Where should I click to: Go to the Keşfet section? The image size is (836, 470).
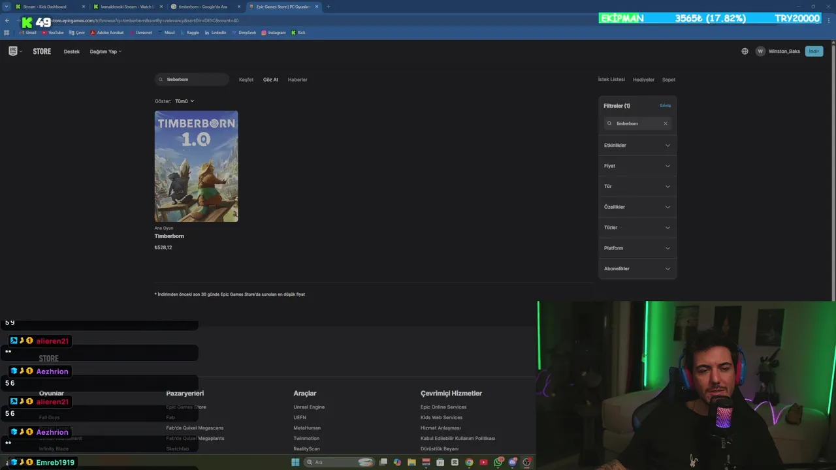pyautogui.click(x=246, y=80)
